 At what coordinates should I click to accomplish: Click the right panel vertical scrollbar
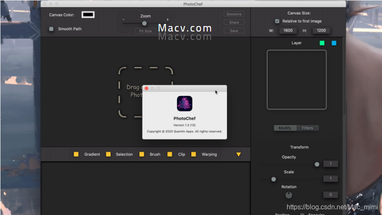(344, 76)
